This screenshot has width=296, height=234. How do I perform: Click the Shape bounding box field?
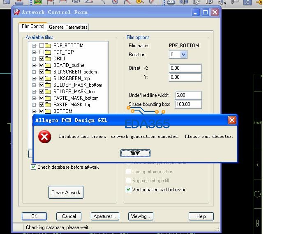point(188,104)
